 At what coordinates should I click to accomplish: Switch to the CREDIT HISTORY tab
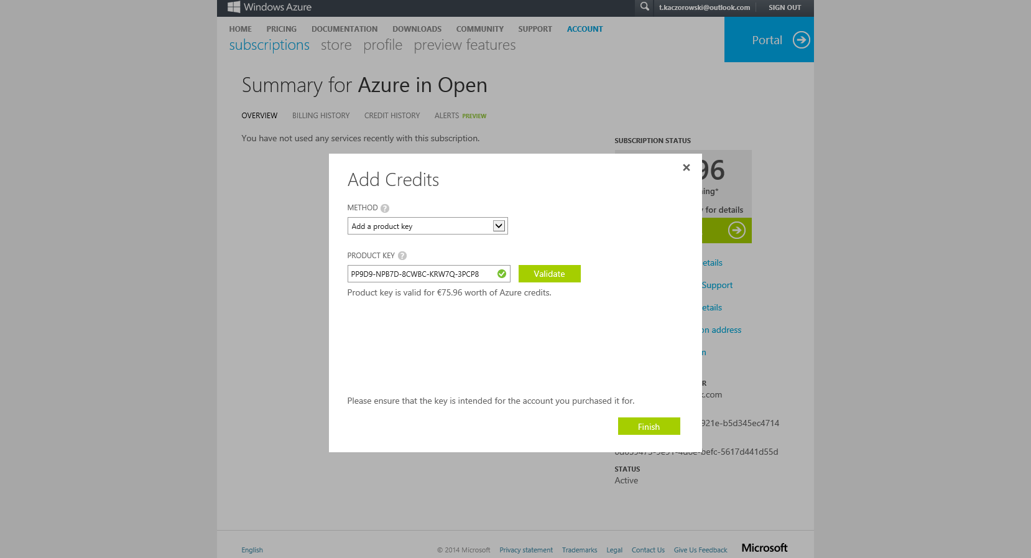(x=392, y=116)
